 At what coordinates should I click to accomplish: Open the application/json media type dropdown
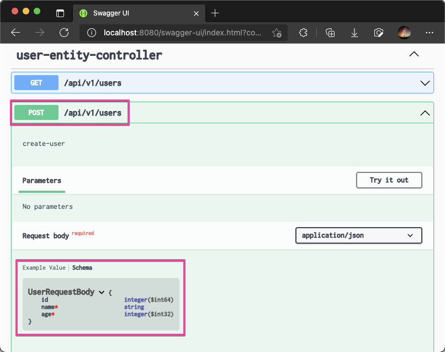pyautogui.click(x=358, y=235)
